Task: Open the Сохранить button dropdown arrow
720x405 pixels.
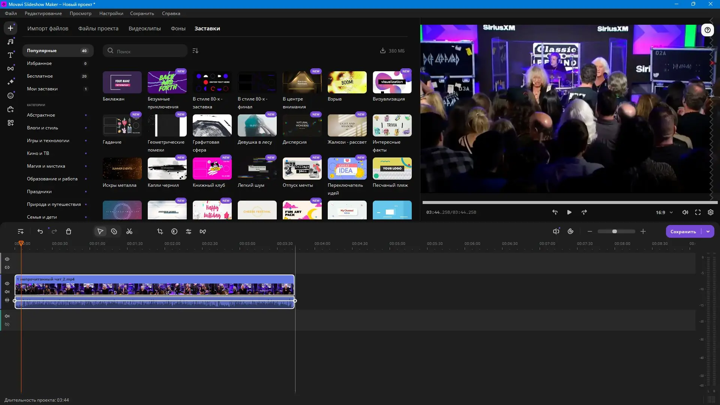Action: point(708,231)
